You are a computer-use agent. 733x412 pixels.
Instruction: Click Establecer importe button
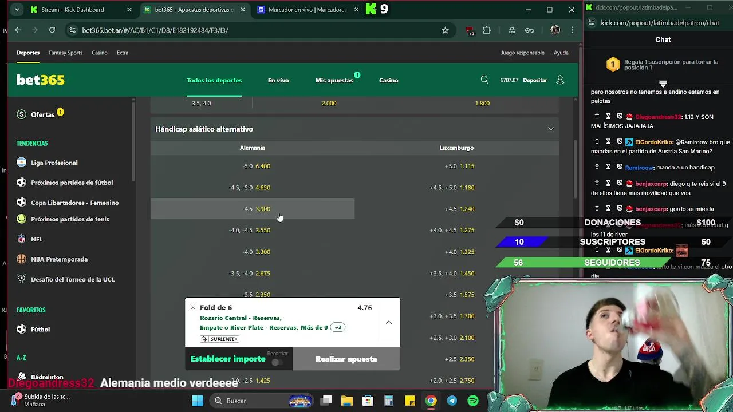pos(228,359)
